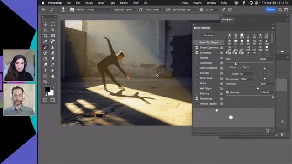The width and height of the screenshot is (292, 164).
Task: Select the Path Selection tool
Action: [x=53, y=70]
